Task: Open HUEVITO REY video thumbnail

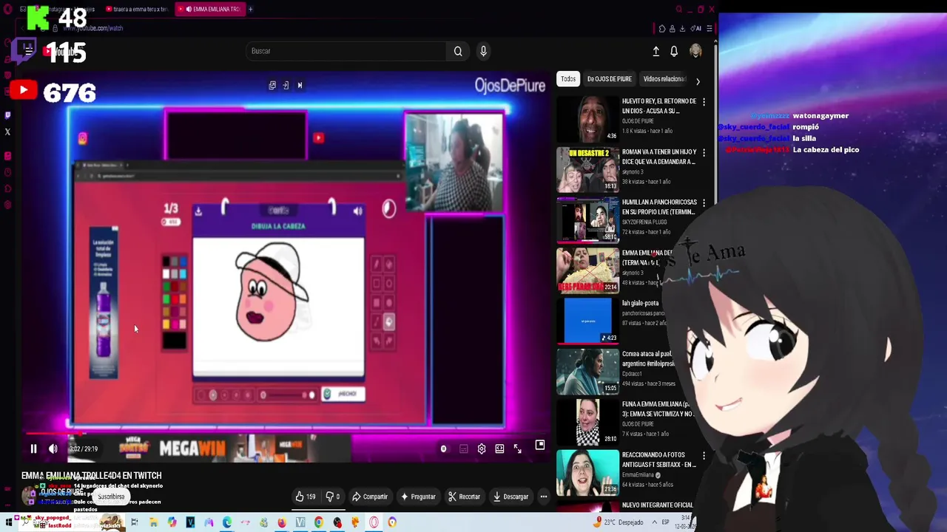Action: point(587,118)
